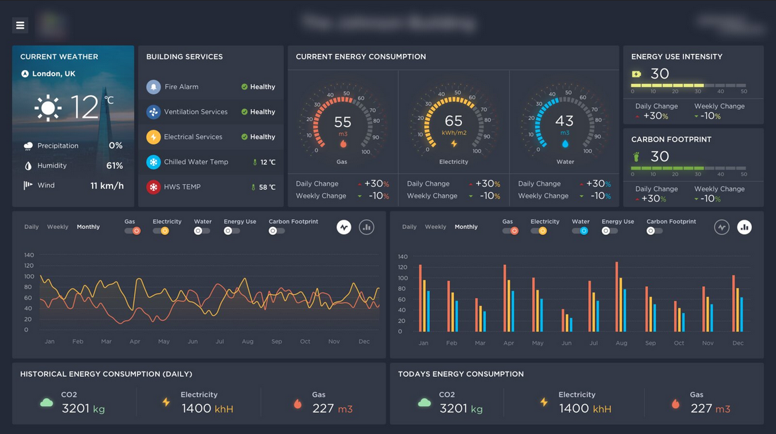Click the Chilled Water Temp snowflake icon
This screenshot has width=776, height=434.
[x=153, y=162]
